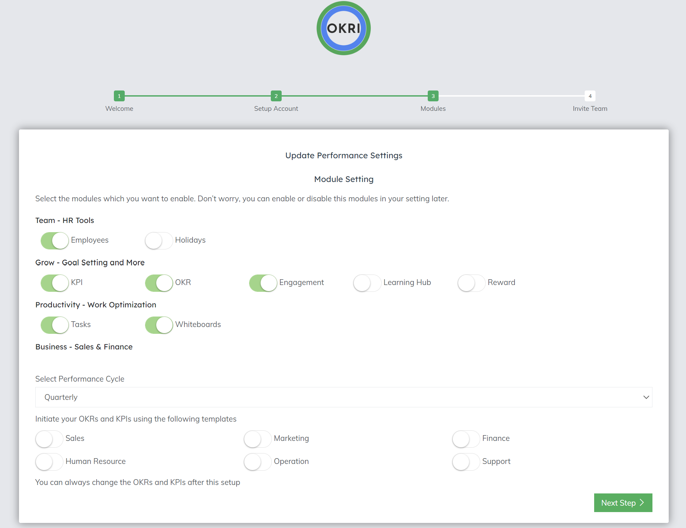This screenshot has height=528, width=686.
Task: Jump to step 4 Invite Team marker
Action: 590,96
